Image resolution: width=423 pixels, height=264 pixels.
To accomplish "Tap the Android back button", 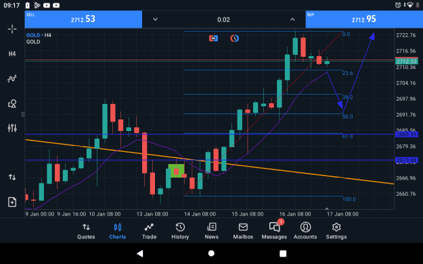I will click(x=139, y=253).
